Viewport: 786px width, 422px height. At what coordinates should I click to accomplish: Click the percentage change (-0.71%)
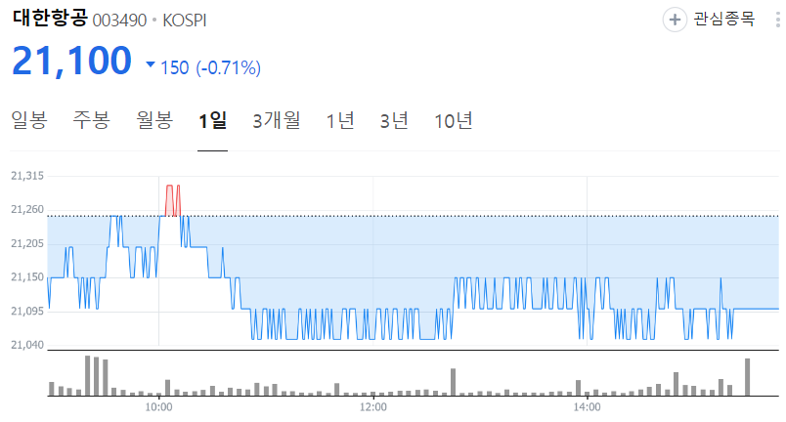[228, 67]
